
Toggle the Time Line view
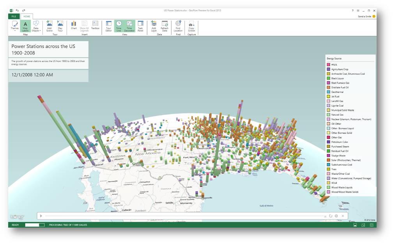click(119, 26)
